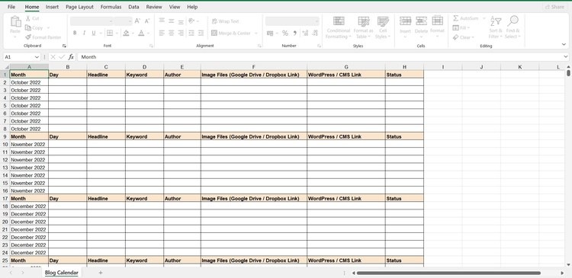This screenshot has height=278, width=572.
Task: Click the Share button
Action: tap(555, 7)
